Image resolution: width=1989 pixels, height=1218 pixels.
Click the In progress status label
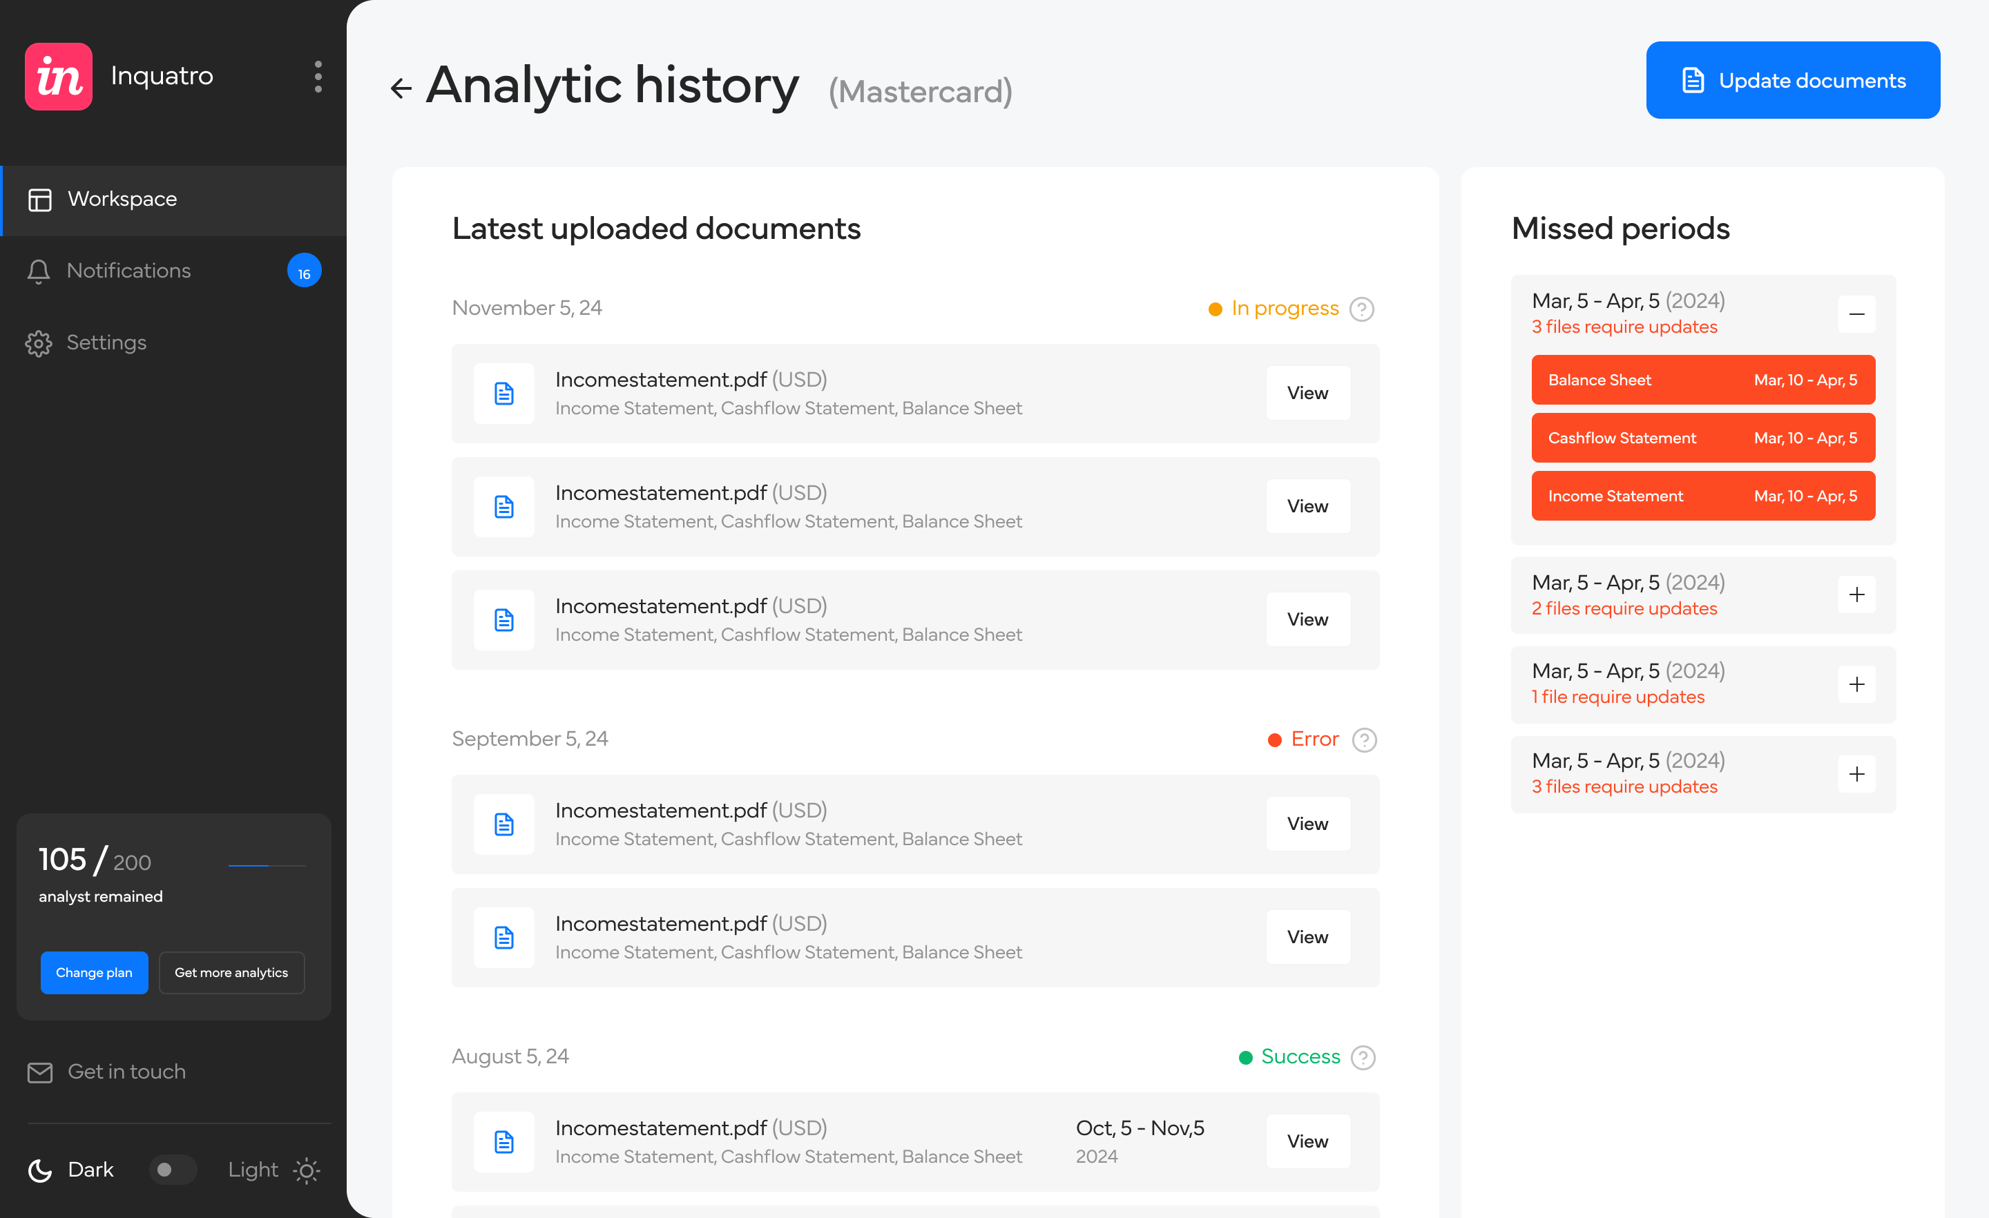(x=1285, y=309)
